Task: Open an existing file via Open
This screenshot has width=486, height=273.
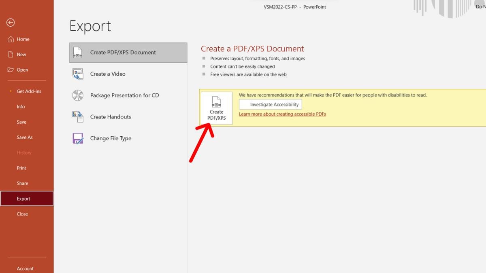Action: tap(22, 70)
